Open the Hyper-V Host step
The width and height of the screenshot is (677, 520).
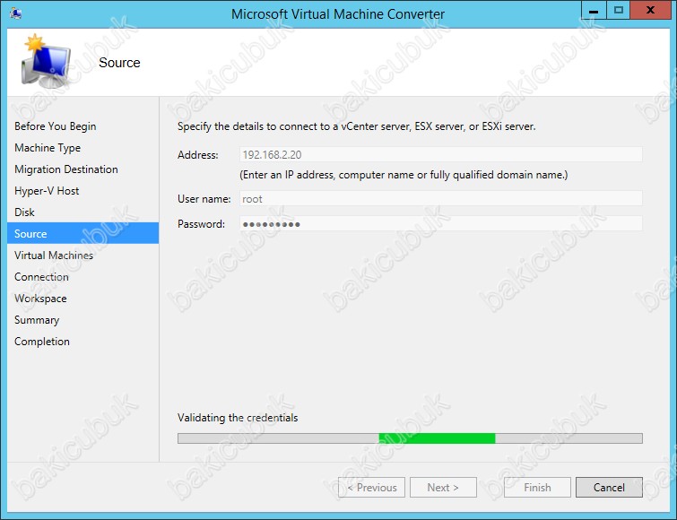click(x=47, y=191)
